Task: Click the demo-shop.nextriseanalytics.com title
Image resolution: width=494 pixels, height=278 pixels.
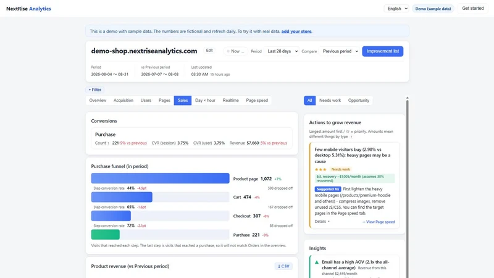Action: (x=144, y=51)
